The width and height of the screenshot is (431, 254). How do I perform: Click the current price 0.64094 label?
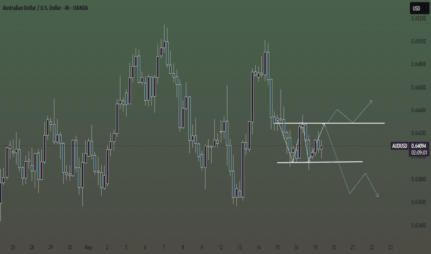[419, 146]
